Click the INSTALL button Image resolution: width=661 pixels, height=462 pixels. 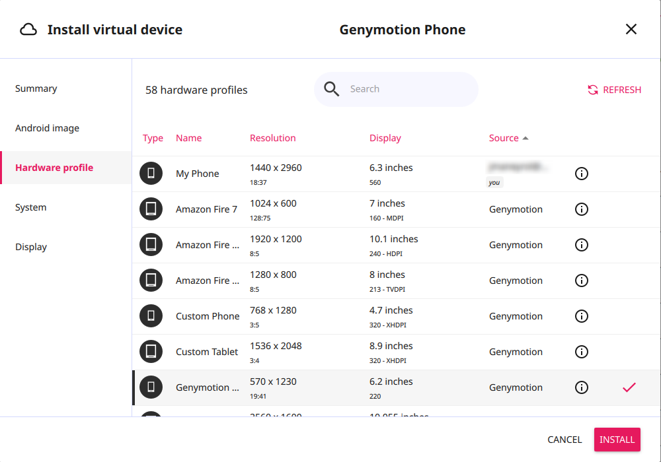pos(617,440)
